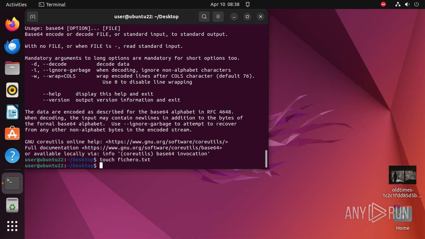Open the Terminal hamburger menu

pyautogui.click(x=218, y=17)
